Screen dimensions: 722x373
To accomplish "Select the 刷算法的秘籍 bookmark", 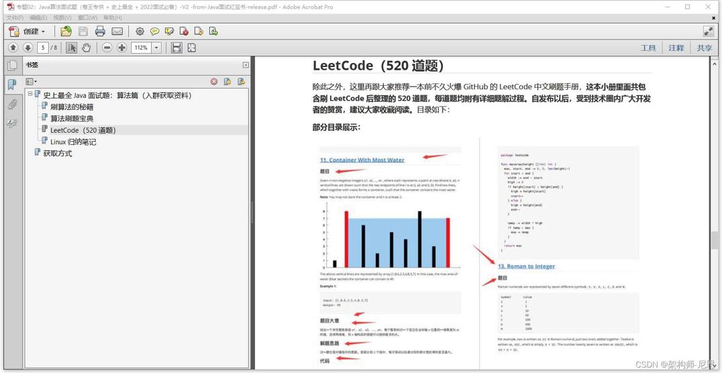I will (x=72, y=107).
